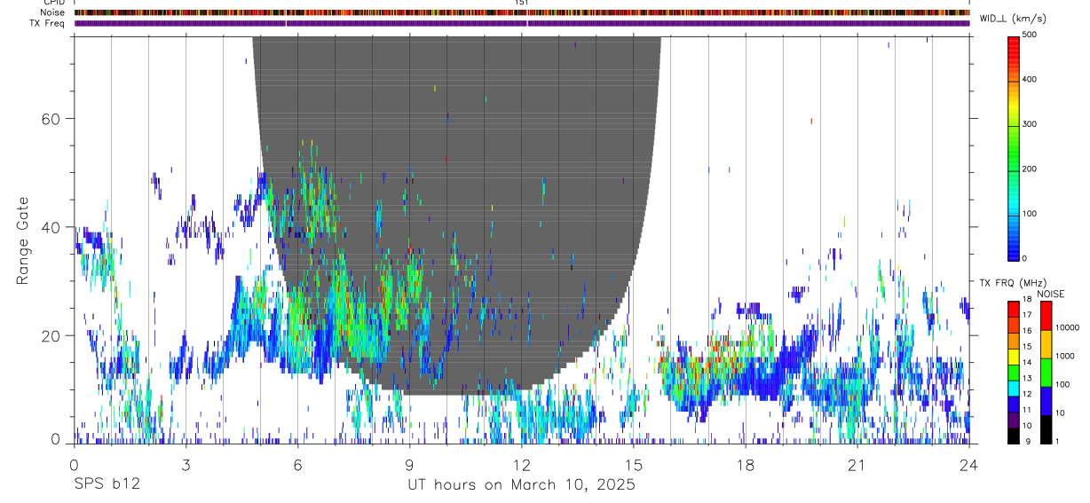Click the Range Gate axis label

[22, 240]
